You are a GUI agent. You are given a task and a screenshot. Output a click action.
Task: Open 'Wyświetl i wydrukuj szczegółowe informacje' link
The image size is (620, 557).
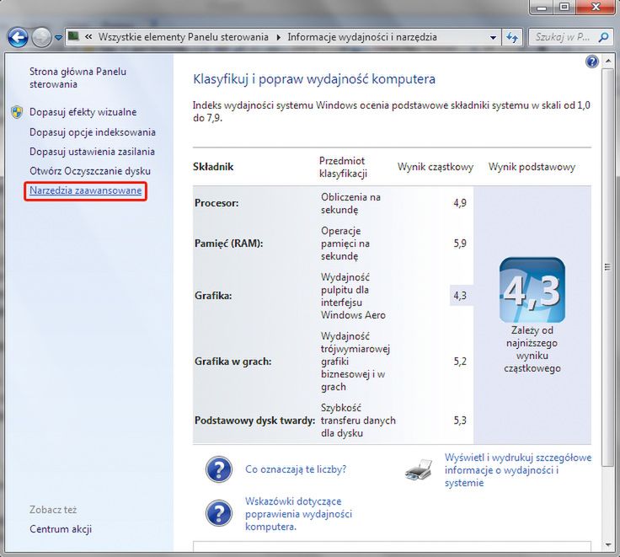click(518, 470)
